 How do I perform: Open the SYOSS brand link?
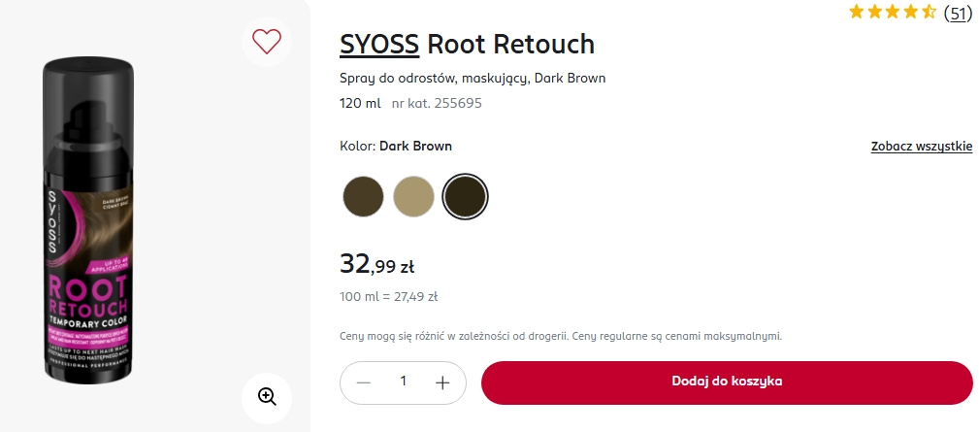pyautogui.click(x=379, y=44)
